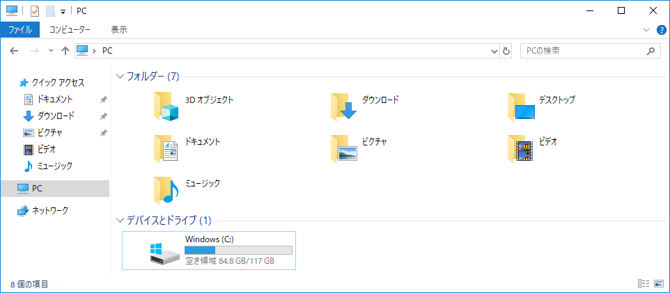Viewport: 670px width, 293px height.
Task: Go forward with the right arrow
Action: (x=35, y=51)
